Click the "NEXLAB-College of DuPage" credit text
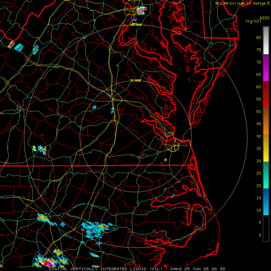This screenshot has height=271, width=271. point(240,3)
